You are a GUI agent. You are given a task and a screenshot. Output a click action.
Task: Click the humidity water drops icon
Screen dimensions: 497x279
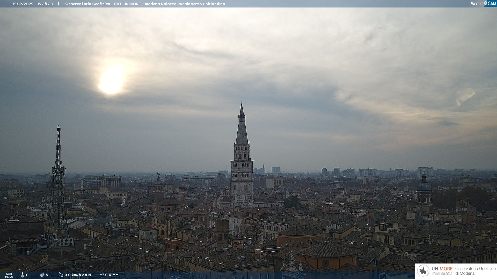42,275
